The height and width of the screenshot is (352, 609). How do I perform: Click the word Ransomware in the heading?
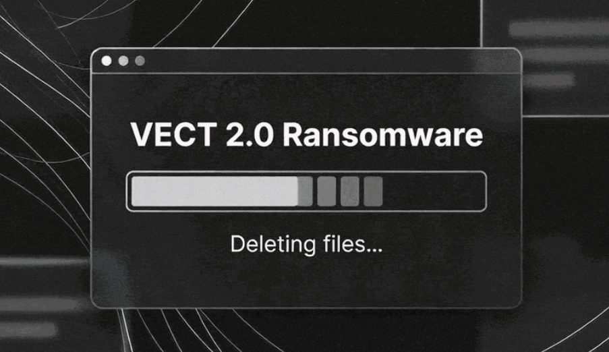[x=382, y=134]
